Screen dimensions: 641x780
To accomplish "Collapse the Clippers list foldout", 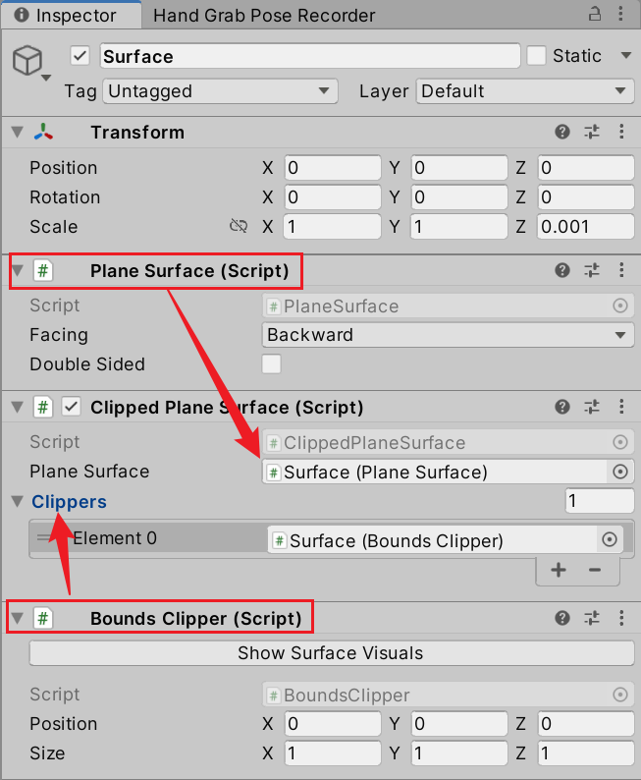I will pos(18,501).
